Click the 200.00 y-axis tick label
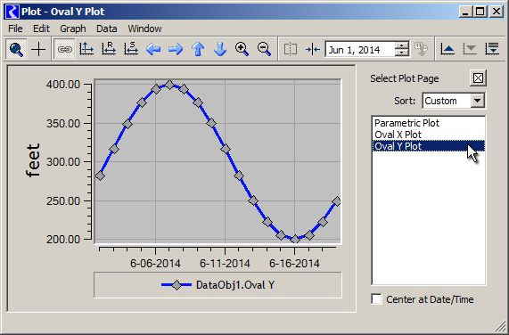 63,240
